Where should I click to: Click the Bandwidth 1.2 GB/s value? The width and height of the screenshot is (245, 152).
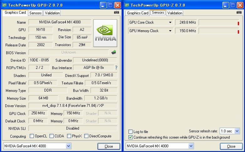(x=101, y=98)
